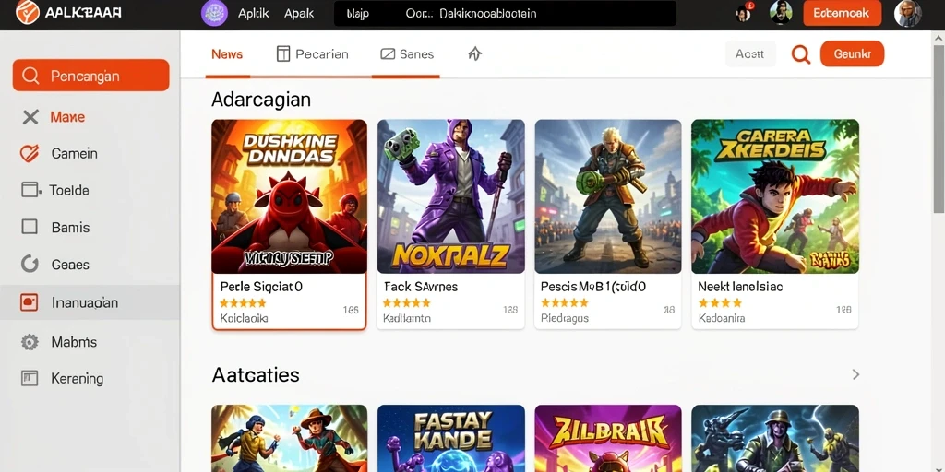Click the up-arrow icon beside Sanes tab
The width and height of the screenshot is (945, 472).
click(475, 54)
